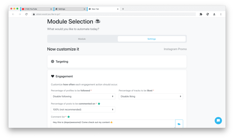Click the green star next to Comment list
This screenshot has width=234, height=139.
pyautogui.click(x=69, y=117)
